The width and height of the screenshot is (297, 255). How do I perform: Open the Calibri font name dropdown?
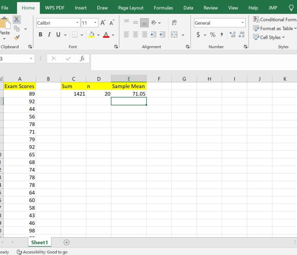(77, 23)
